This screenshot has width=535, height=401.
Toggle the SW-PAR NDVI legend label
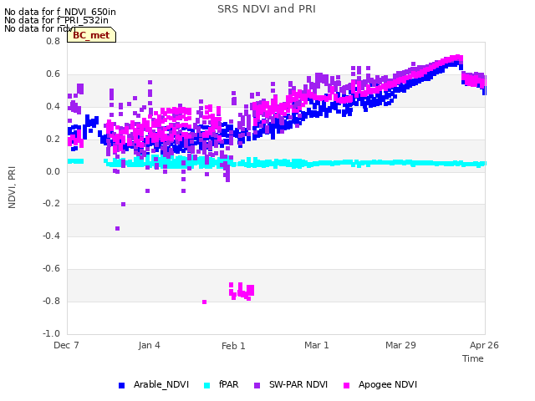point(298,384)
